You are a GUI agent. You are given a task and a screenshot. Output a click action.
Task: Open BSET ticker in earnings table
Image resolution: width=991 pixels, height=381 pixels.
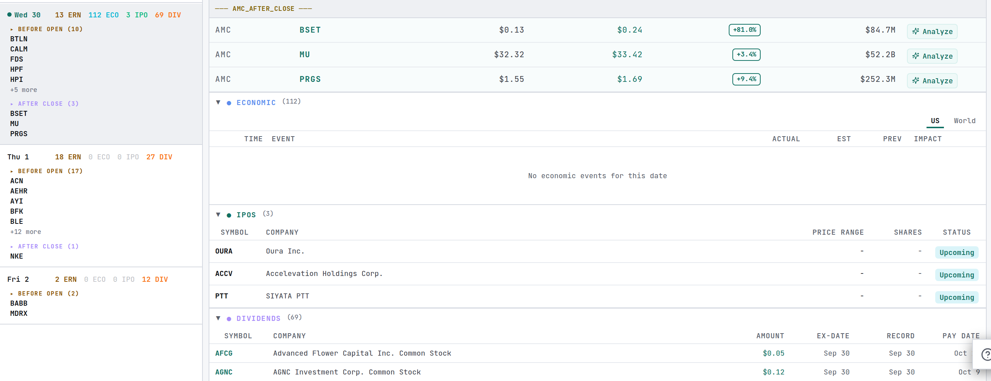point(310,30)
